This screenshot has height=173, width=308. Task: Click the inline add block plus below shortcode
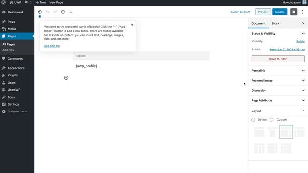tap(66, 78)
